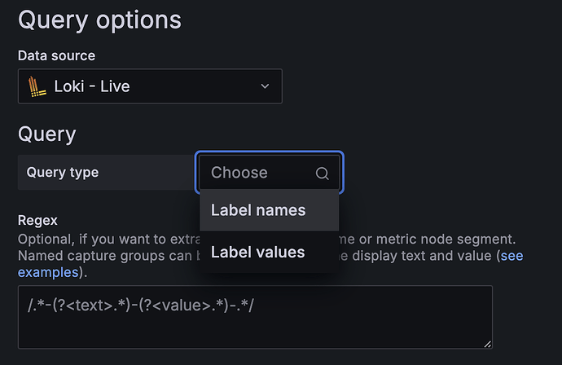Select the Label values option
The image size is (562, 365).
pos(258,253)
